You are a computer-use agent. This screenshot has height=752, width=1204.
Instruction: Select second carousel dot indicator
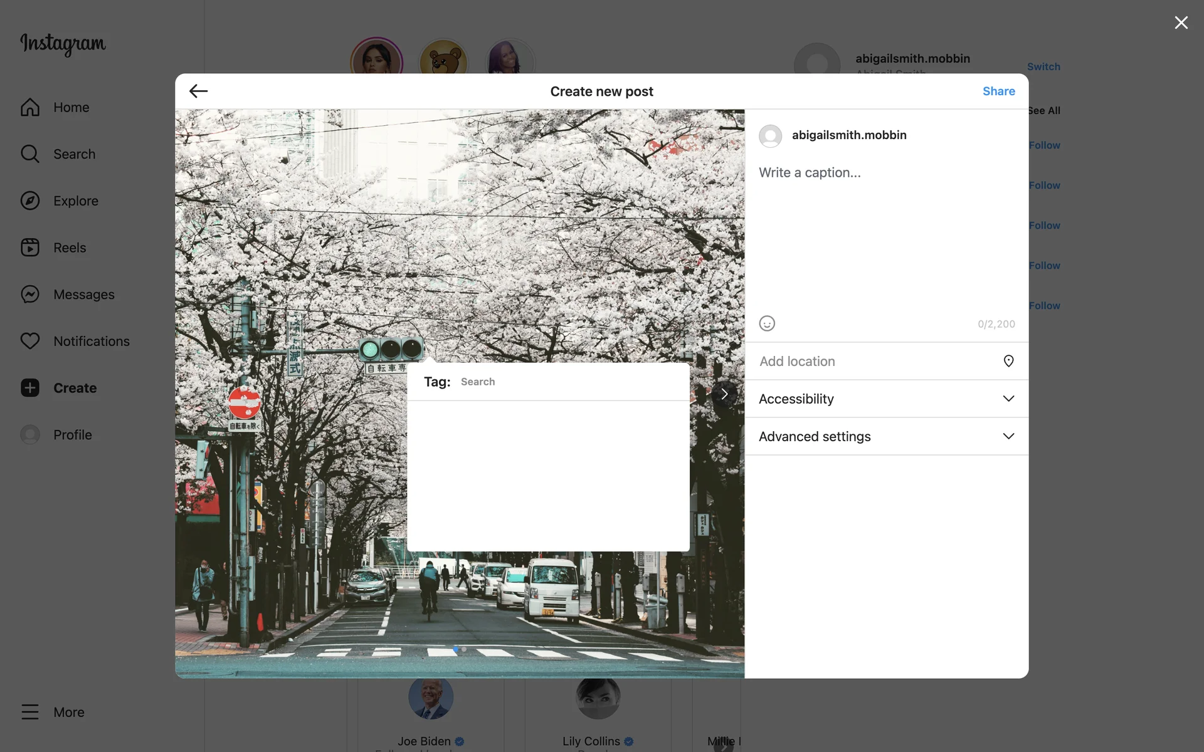tap(464, 649)
